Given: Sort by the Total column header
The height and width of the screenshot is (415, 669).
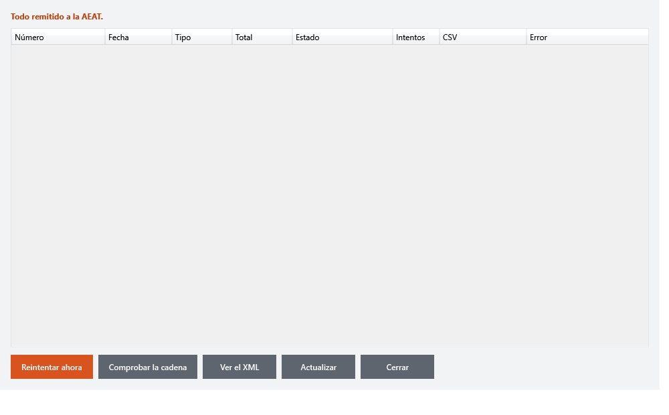Looking at the screenshot, I should 262,37.
